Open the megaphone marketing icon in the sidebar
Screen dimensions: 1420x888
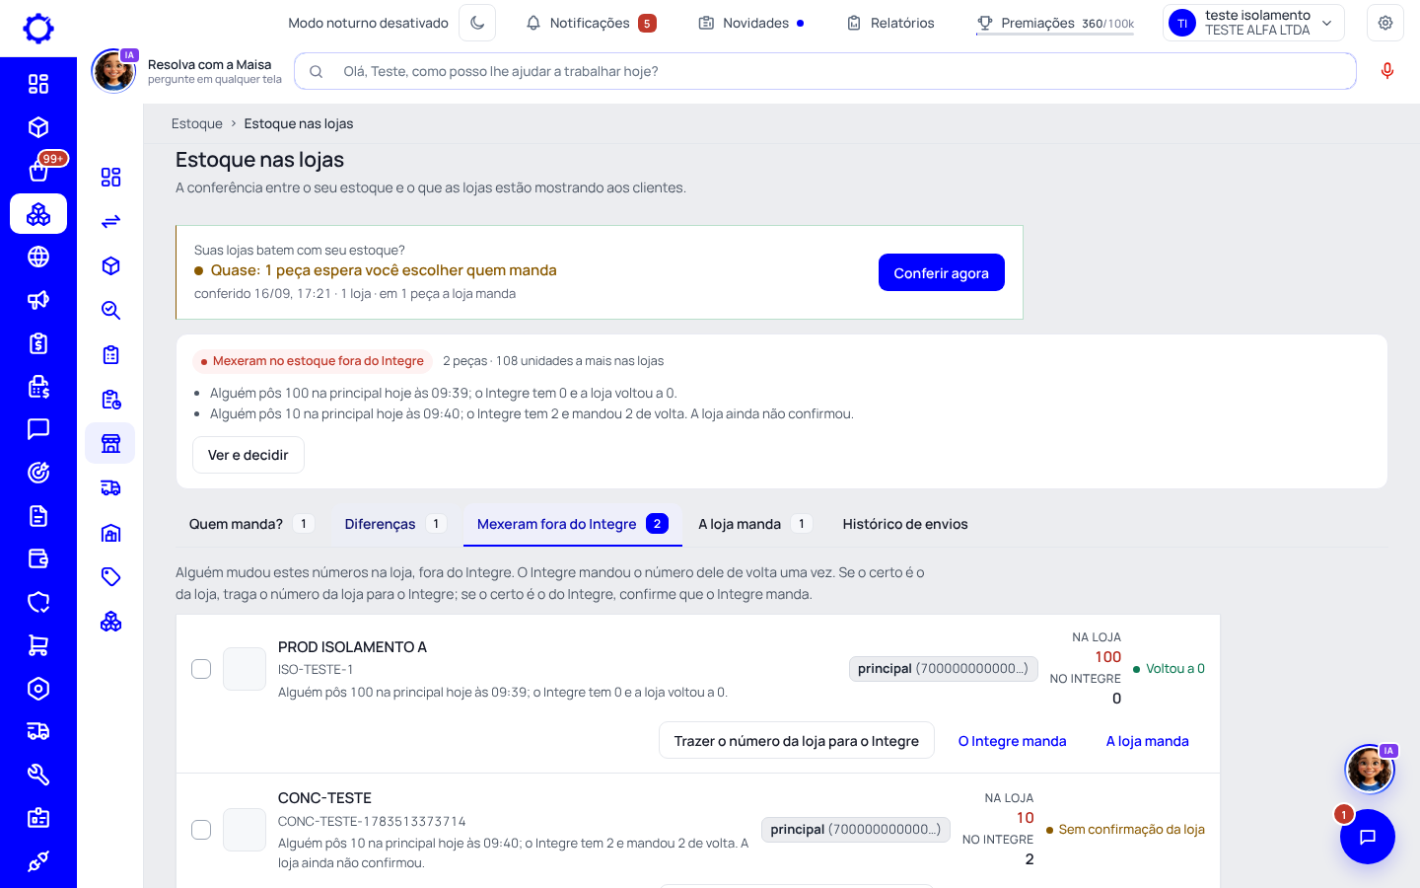click(x=38, y=300)
